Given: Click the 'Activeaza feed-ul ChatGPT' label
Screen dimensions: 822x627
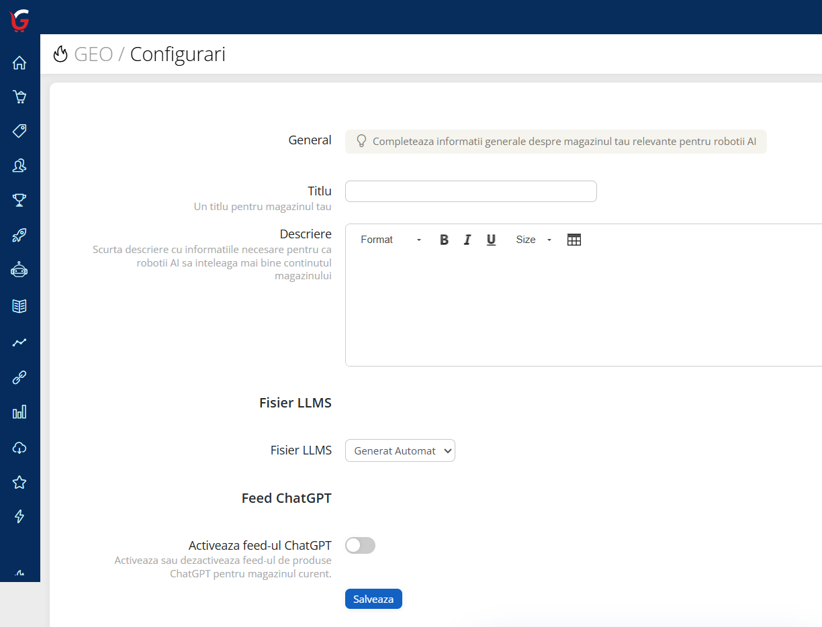Looking at the screenshot, I should (x=260, y=545).
